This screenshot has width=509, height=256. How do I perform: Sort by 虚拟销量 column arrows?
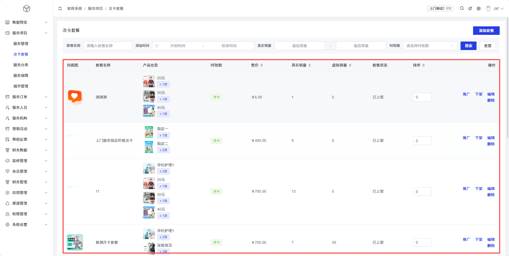pos(350,65)
